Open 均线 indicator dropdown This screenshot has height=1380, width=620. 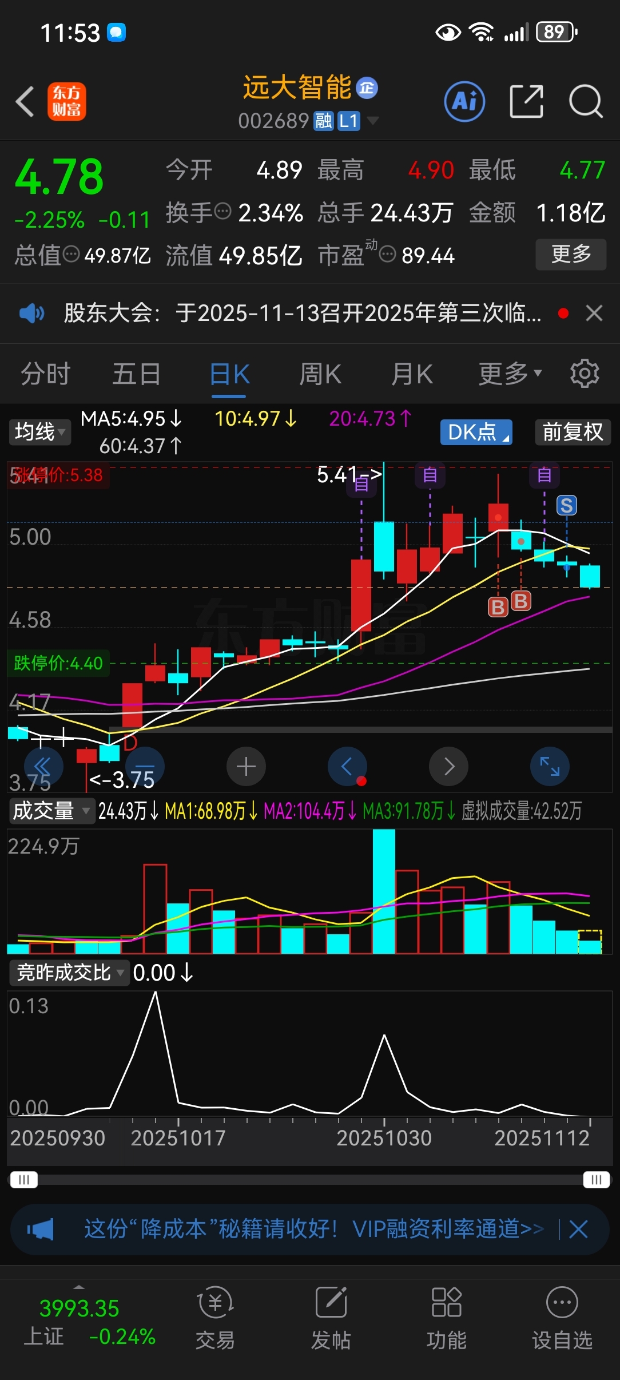pos(40,432)
